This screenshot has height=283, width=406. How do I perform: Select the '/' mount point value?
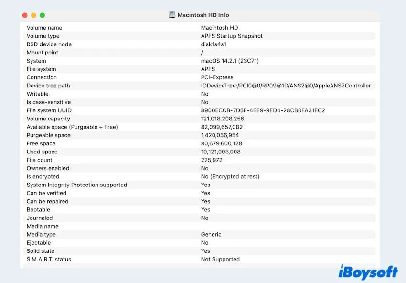[x=202, y=53]
